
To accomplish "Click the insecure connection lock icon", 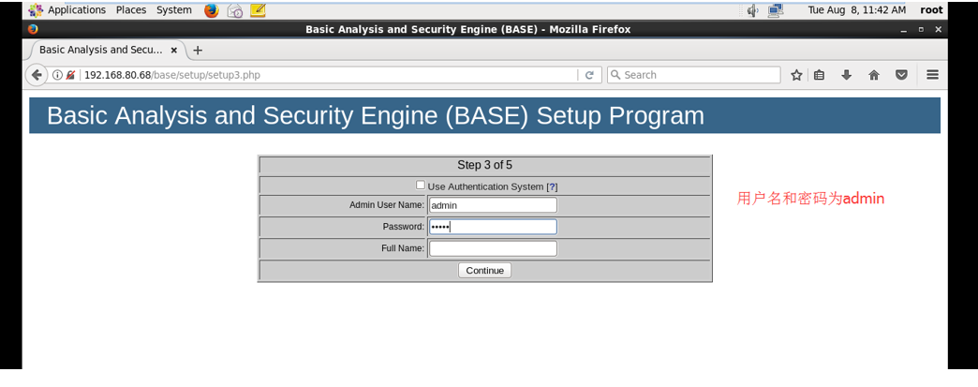I will coord(71,75).
